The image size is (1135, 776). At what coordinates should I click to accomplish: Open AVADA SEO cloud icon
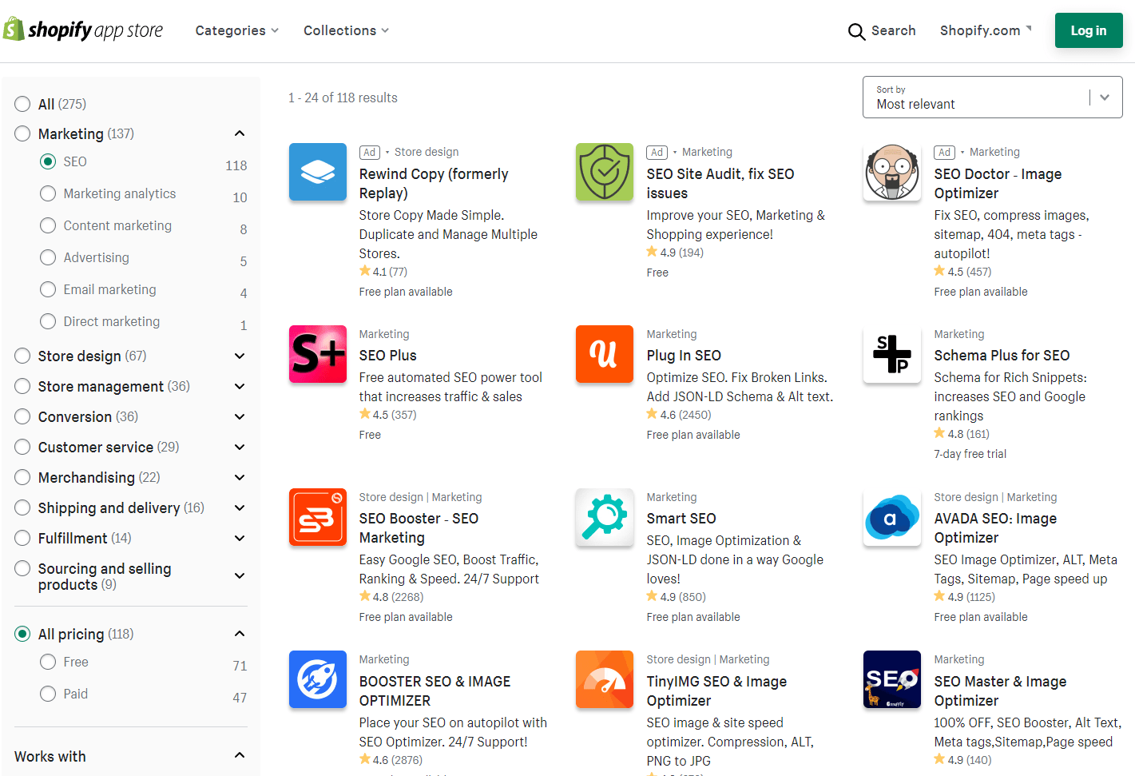[x=892, y=517]
